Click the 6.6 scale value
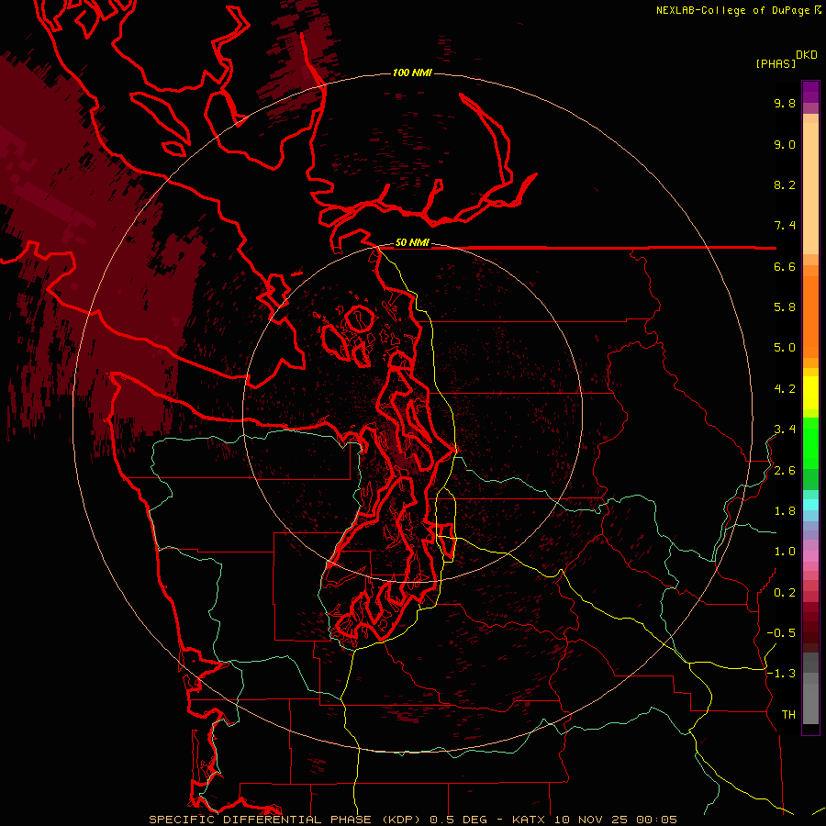The width and height of the screenshot is (826, 826). tap(785, 266)
